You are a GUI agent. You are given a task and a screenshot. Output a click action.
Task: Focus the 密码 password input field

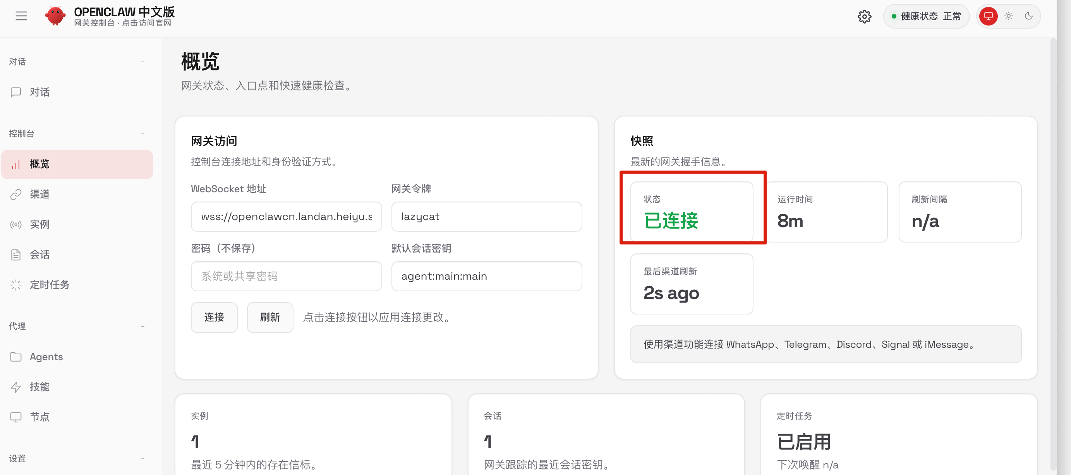coord(286,276)
